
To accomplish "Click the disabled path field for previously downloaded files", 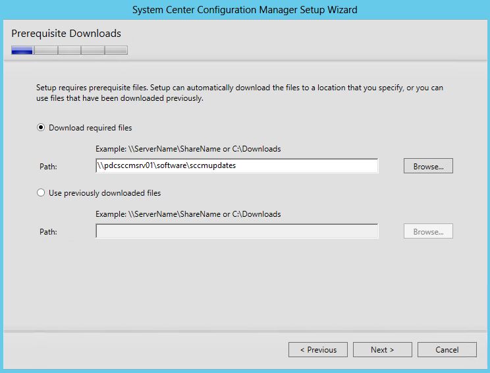I will click(x=237, y=231).
